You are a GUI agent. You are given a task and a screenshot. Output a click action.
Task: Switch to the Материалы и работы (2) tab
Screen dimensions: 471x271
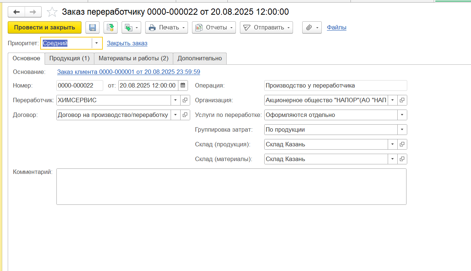coord(133,58)
